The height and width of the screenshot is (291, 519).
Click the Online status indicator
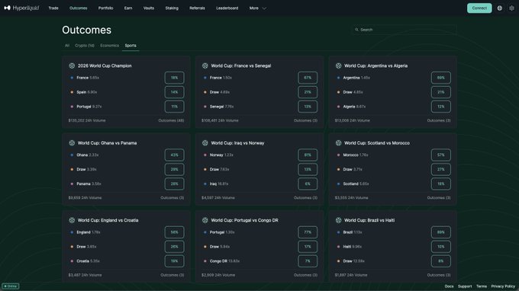(x=10, y=286)
